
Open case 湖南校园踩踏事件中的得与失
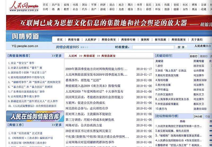click(x=26, y=77)
